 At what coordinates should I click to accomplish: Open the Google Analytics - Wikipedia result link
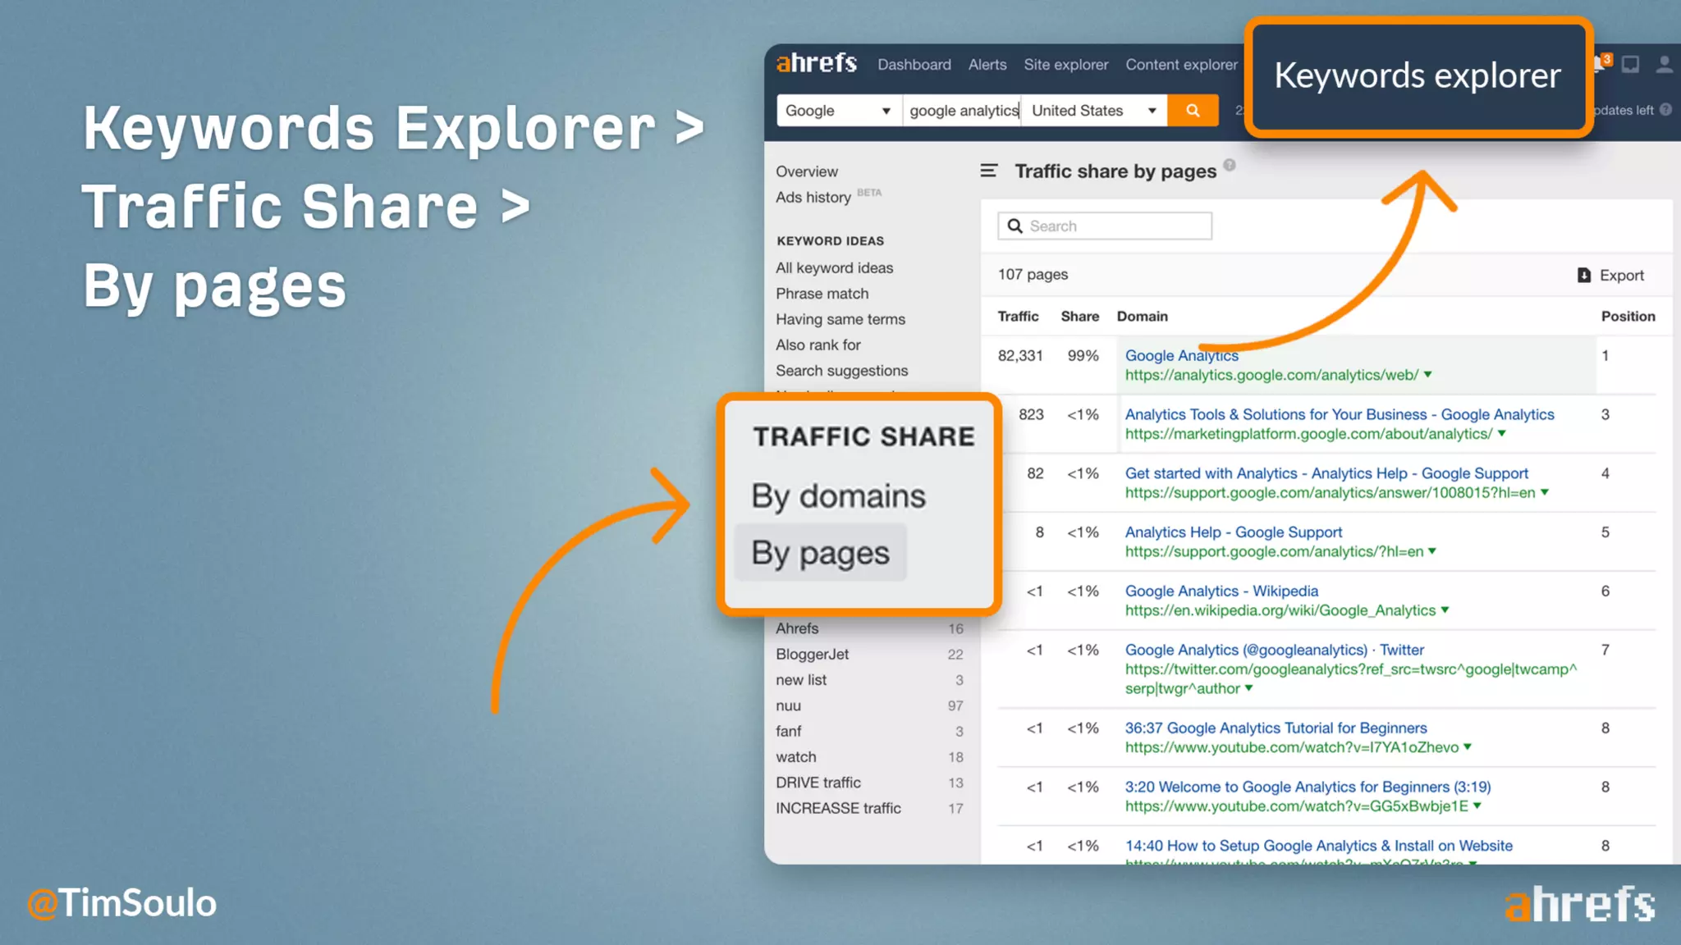click(1221, 591)
